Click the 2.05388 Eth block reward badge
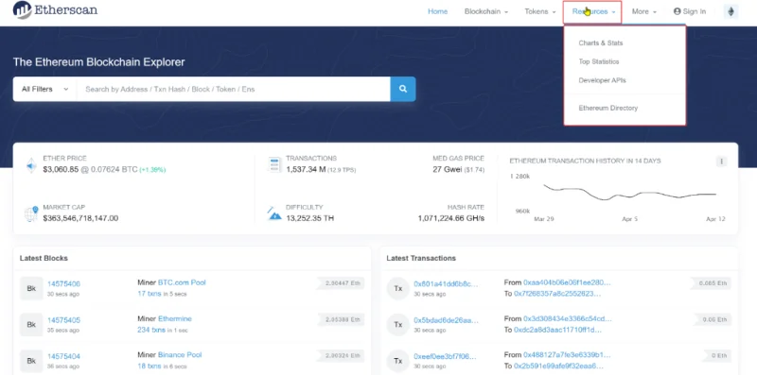Viewport: 757px width, 375px height. [342, 319]
